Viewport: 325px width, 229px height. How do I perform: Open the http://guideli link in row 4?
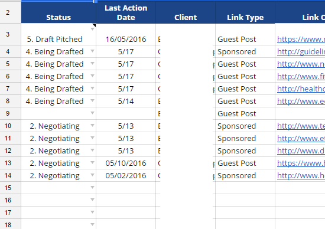click(301, 51)
